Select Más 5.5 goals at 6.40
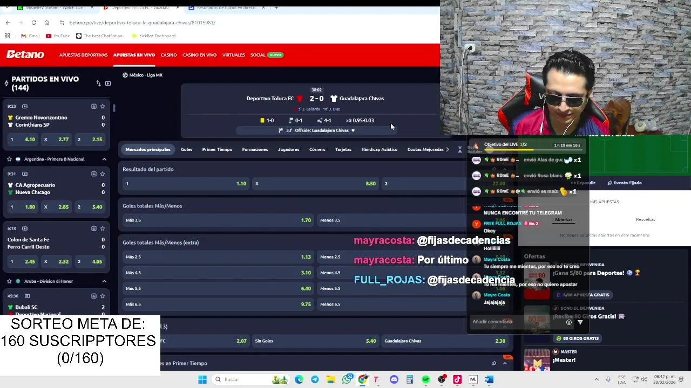Image resolution: width=691 pixels, height=388 pixels. pos(218,288)
